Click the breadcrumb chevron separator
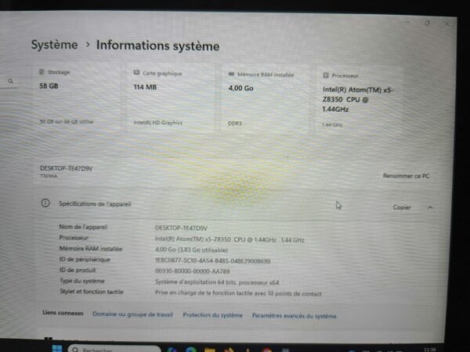This screenshot has width=470, height=352. pyautogui.click(x=88, y=45)
